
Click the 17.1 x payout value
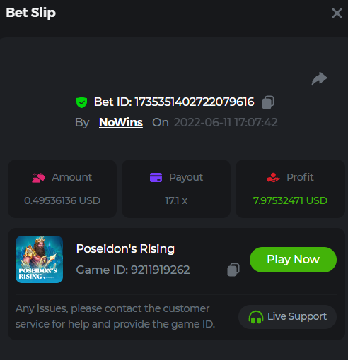[176, 200]
